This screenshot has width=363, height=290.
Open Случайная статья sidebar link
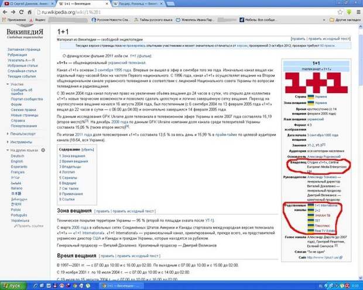[x=22, y=71]
